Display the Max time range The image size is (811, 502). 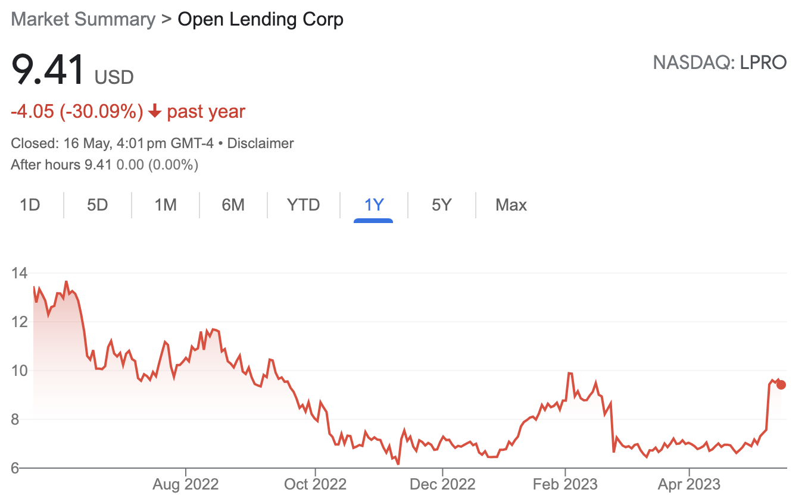coord(511,205)
